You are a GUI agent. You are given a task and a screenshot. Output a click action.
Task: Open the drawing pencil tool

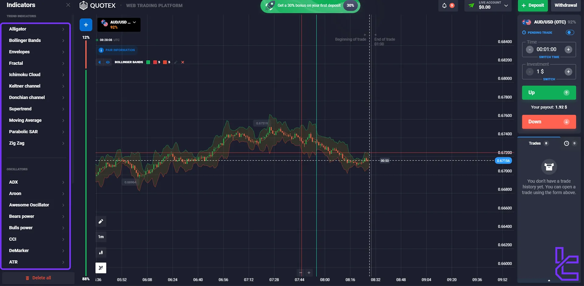[101, 221]
